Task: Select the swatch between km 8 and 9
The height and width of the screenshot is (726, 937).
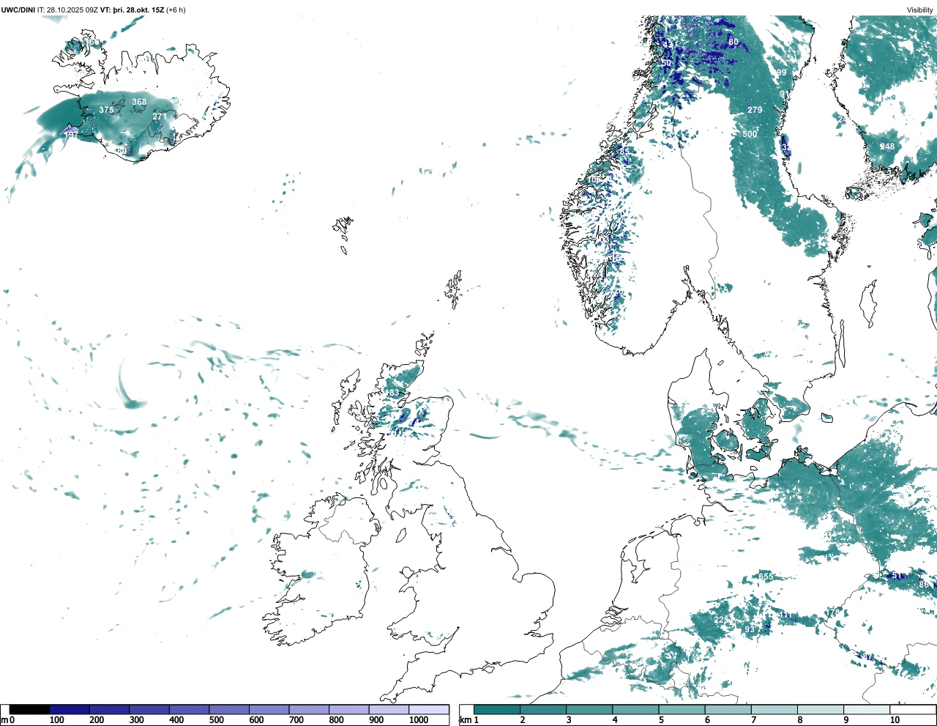Action: [x=820, y=709]
